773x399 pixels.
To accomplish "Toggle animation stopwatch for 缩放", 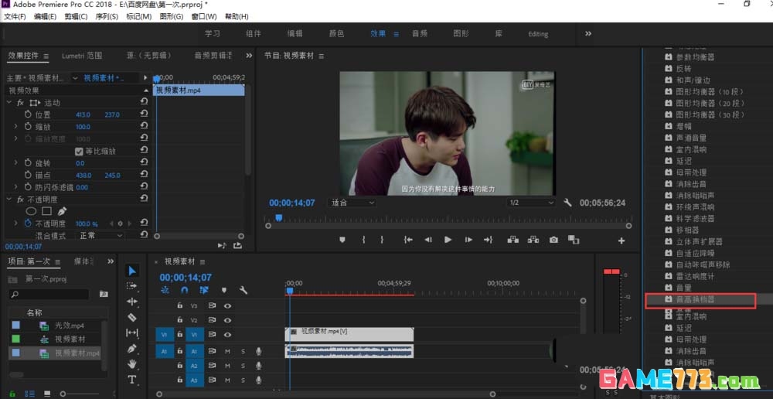I will pos(28,127).
